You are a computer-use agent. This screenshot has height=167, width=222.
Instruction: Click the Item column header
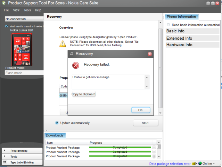pos(67,142)
